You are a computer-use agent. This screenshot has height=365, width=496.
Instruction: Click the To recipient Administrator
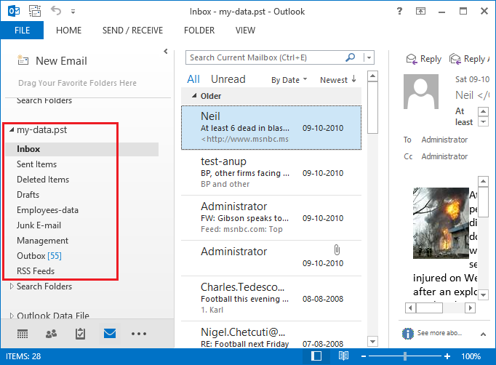pyautogui.click(x=444, y=140)
